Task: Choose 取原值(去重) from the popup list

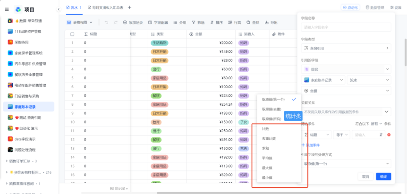Action: (x=279, y=109)
